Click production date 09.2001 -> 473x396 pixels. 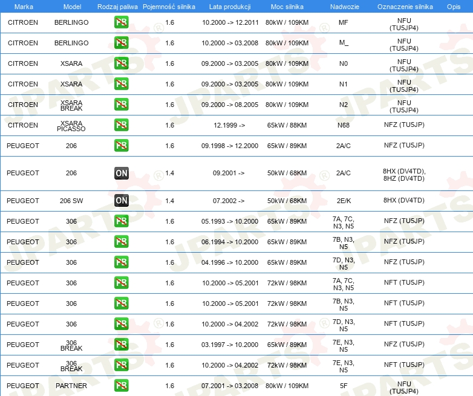(229, 173)
